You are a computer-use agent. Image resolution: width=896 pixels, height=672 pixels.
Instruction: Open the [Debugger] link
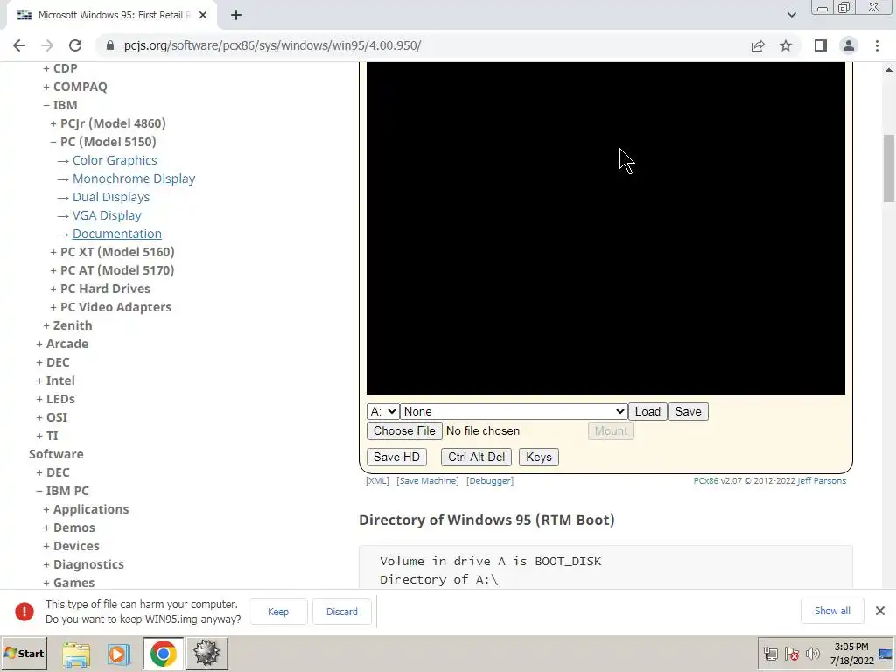pos(490,480)
